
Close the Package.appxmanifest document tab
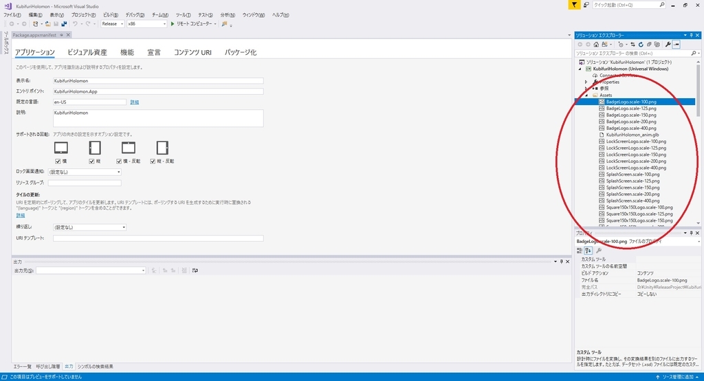click(68, 35)
